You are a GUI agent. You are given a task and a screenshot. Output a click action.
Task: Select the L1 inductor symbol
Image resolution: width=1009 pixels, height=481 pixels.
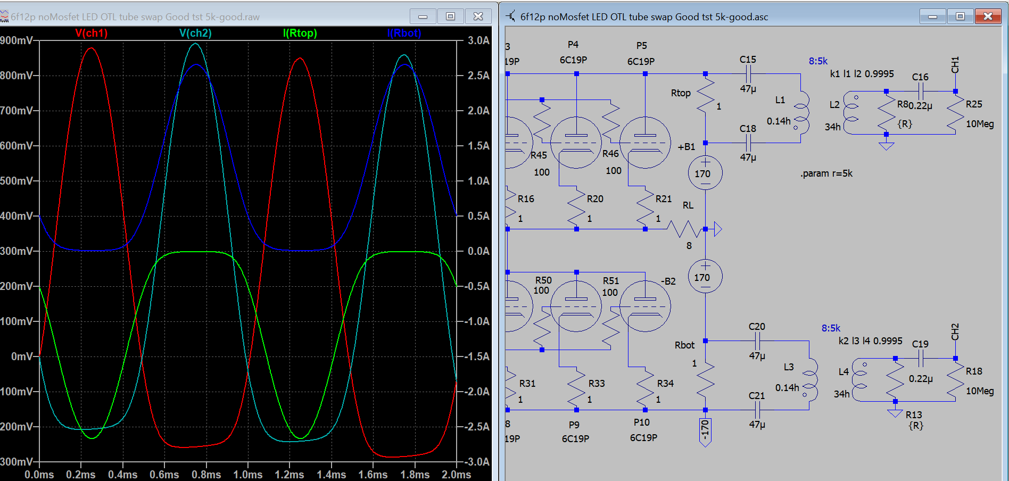coord(803,112)
